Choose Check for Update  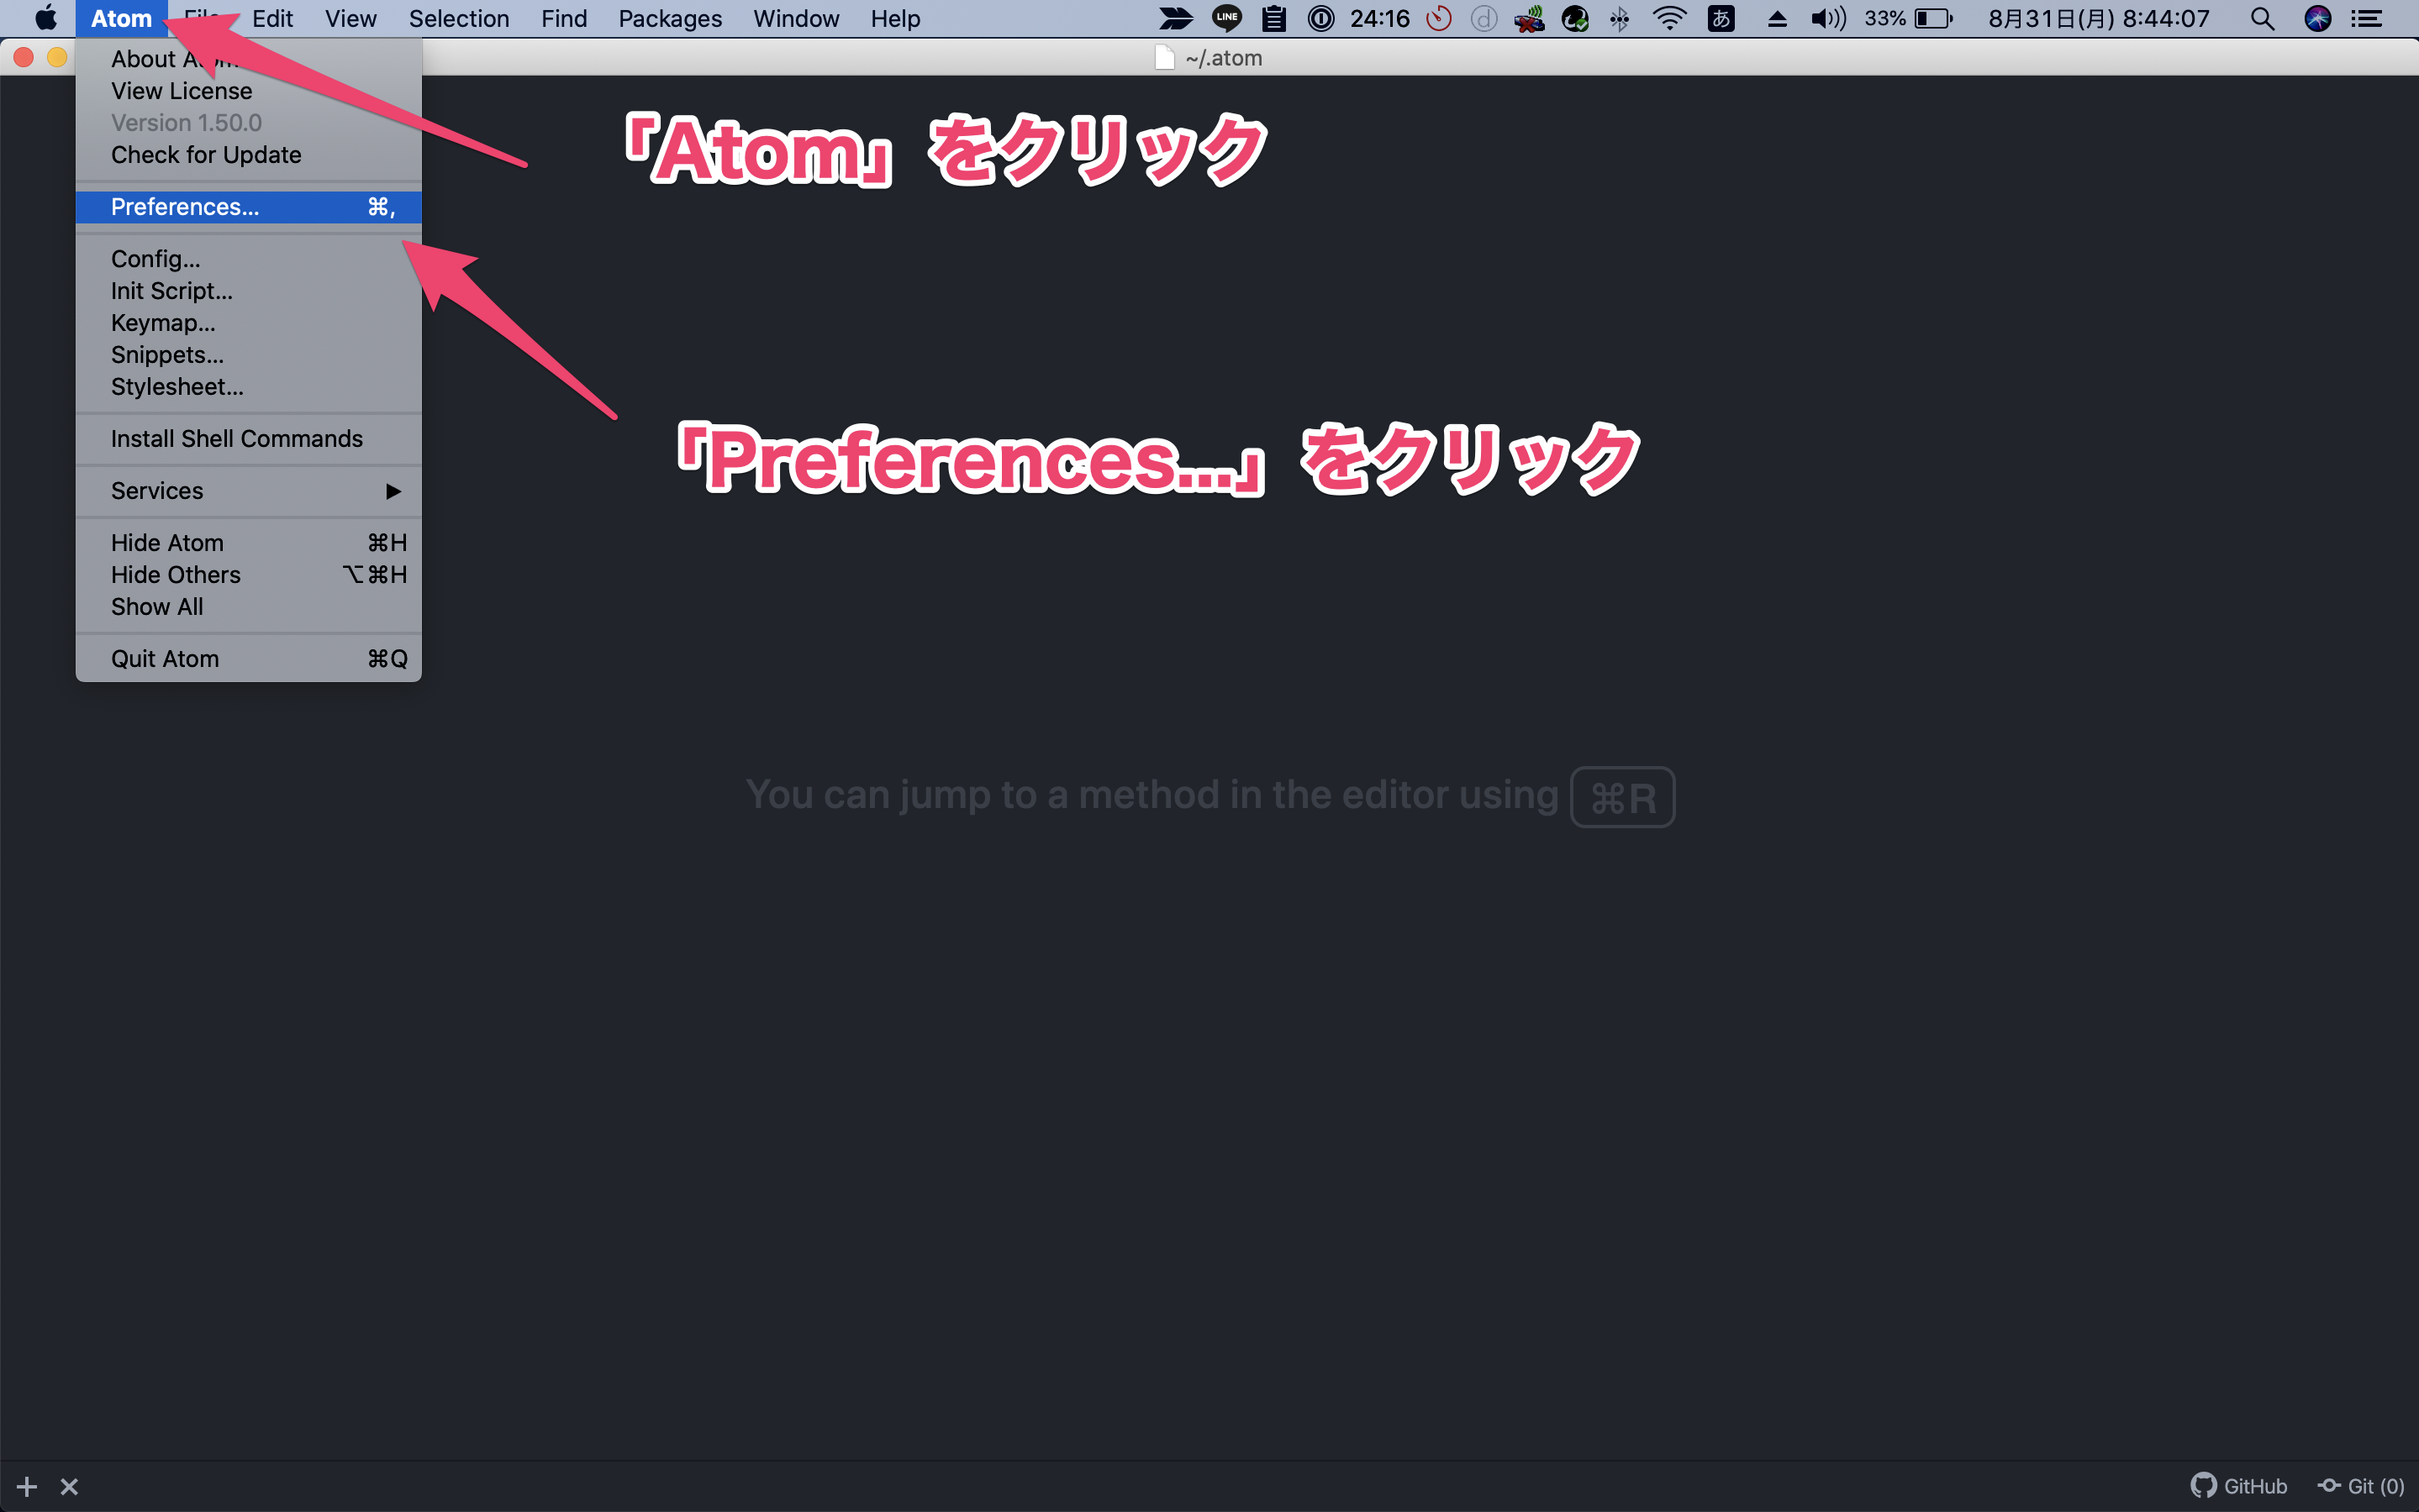(x=206, y=155)
